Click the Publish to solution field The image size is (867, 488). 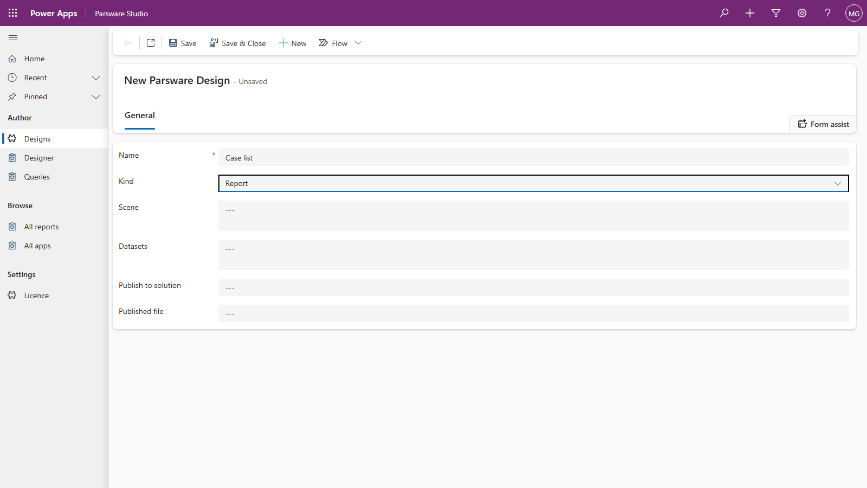click(x=534, y=287)
